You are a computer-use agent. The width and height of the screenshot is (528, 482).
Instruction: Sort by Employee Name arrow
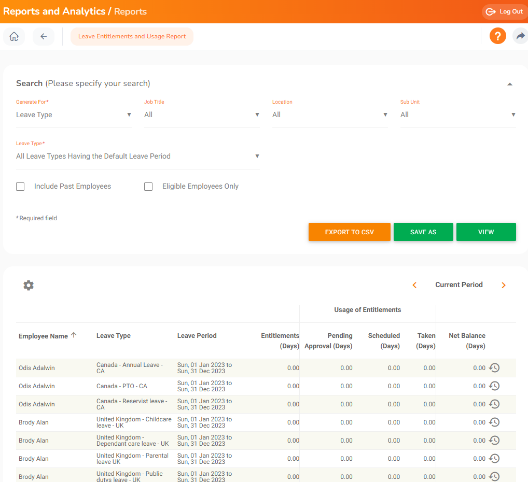(74, 335)
